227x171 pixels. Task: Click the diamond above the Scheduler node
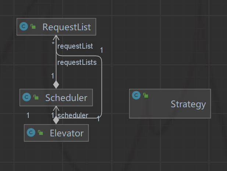pyautogui.click(x=56, y=84)
